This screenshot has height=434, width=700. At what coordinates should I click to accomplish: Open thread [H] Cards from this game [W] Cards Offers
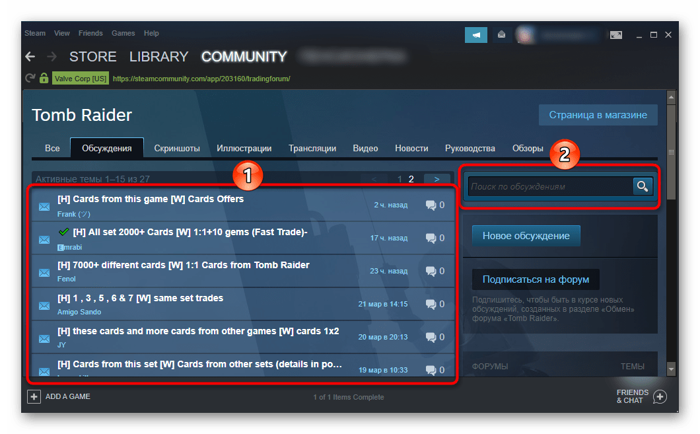point(151,199)
